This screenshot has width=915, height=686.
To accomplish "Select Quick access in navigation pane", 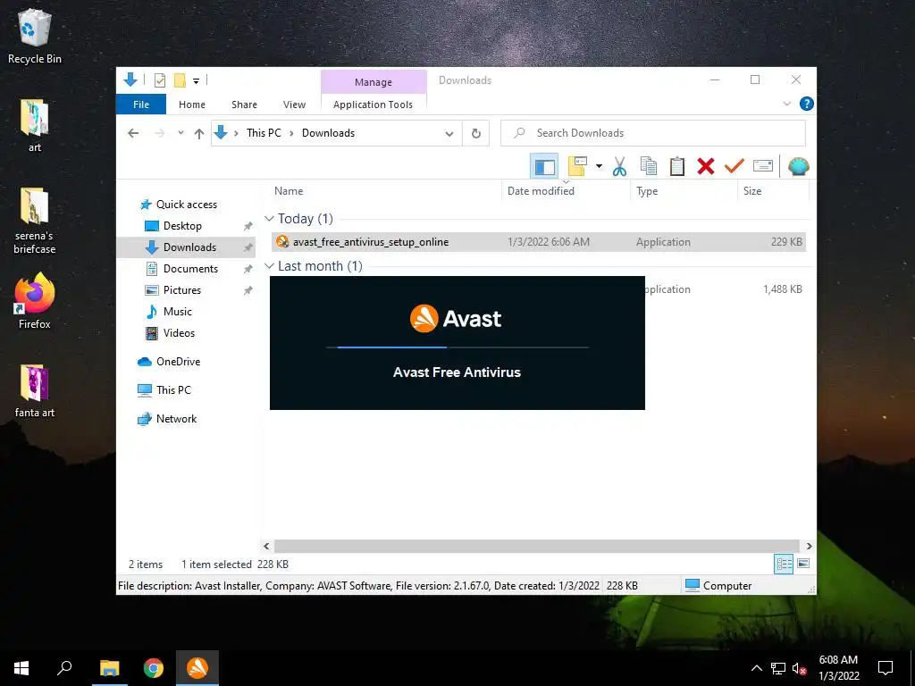I will click(x=178, y=205).
